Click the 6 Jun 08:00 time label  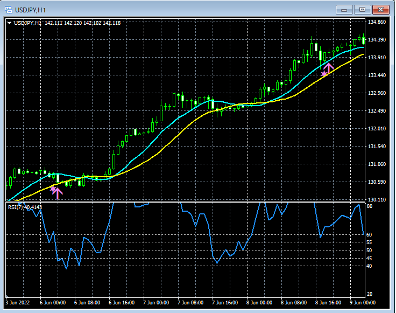[87, 303]
